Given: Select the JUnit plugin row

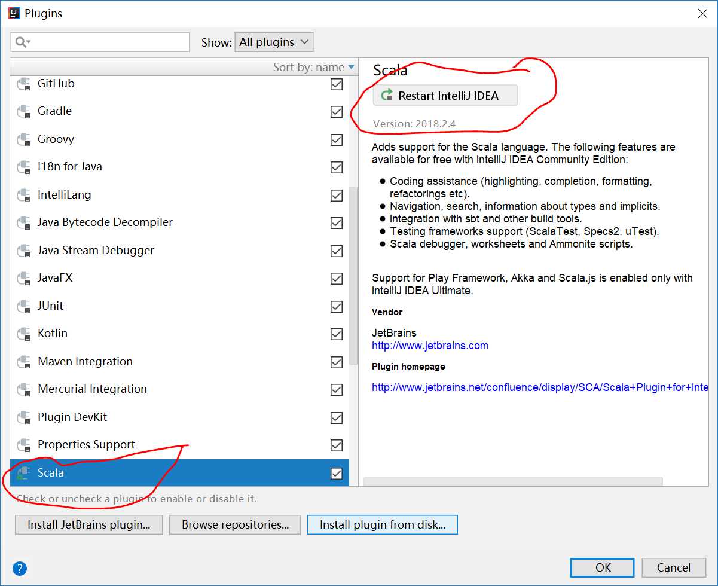Looking at the screenshot, I should [x=179, y=307].
